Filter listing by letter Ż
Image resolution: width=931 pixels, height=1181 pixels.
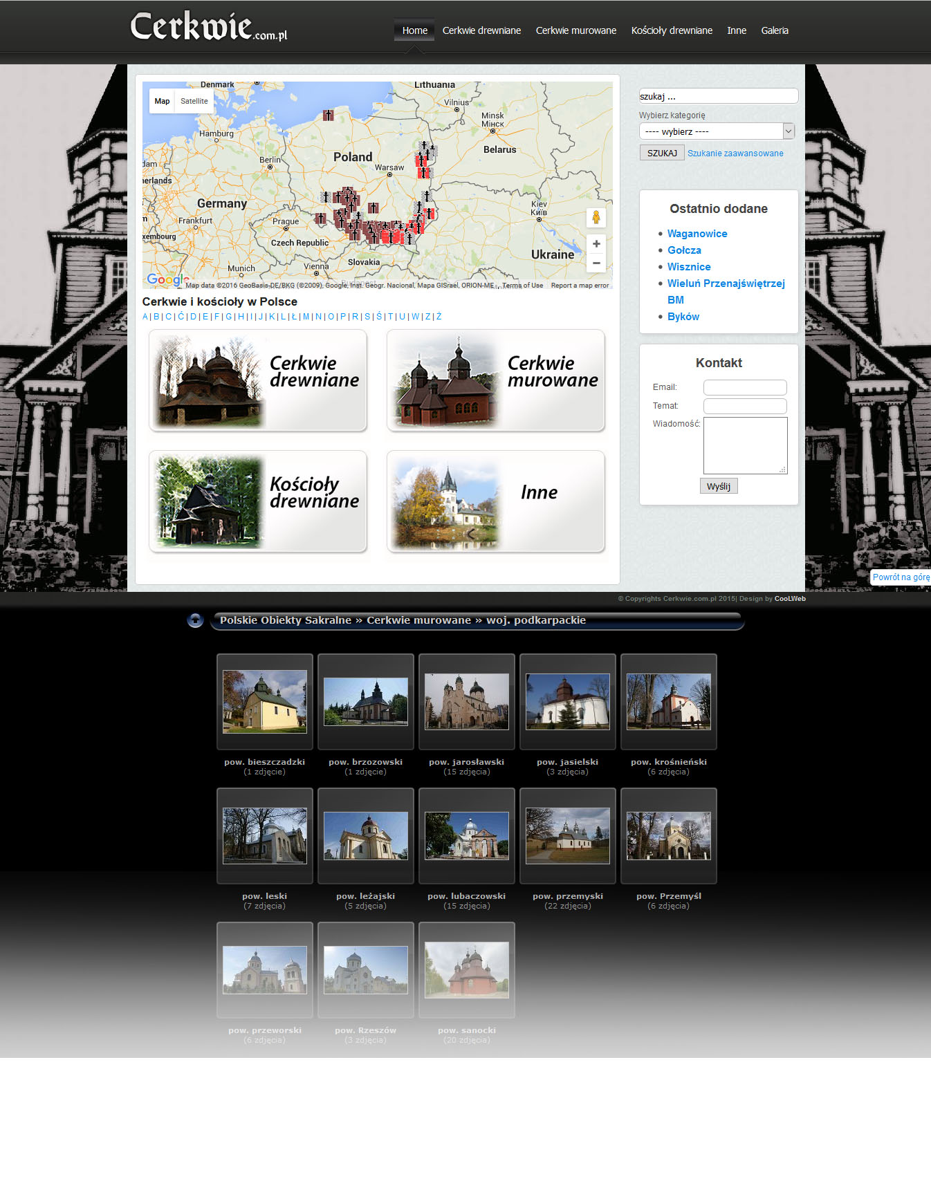pyautogui.click(x=439, y=317)
